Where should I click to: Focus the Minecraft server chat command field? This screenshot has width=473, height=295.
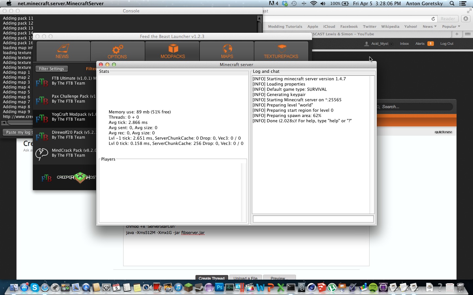tap(313, 219)
